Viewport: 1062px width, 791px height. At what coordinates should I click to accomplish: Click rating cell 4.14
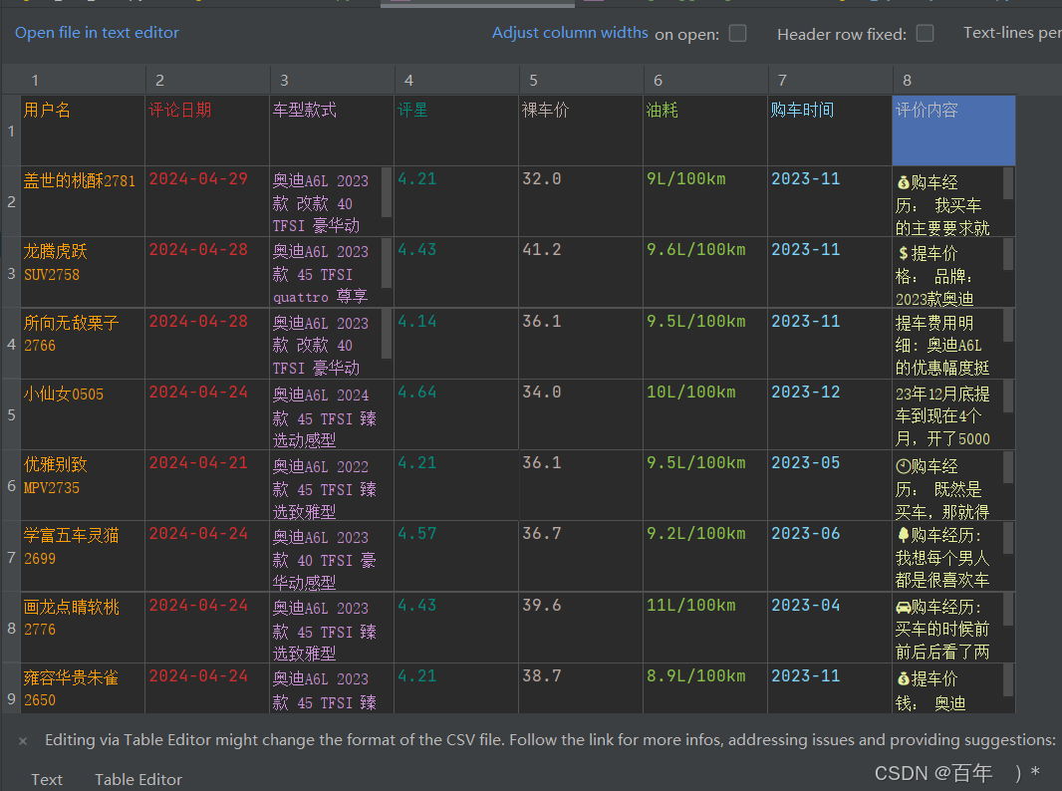click(x=456, y=344)
